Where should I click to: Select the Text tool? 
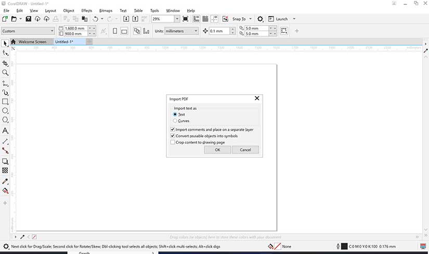point(5,131)
